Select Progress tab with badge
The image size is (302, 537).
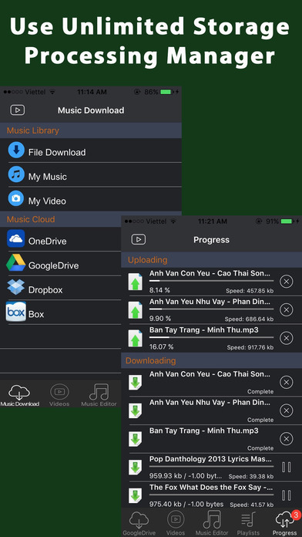pyautogui.click(x=284, y=523)
